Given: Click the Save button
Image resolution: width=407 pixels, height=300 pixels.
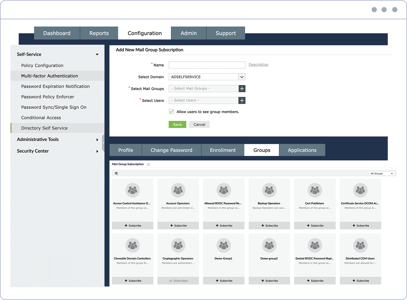Looking at the screenshot, I should pos(177,124).
